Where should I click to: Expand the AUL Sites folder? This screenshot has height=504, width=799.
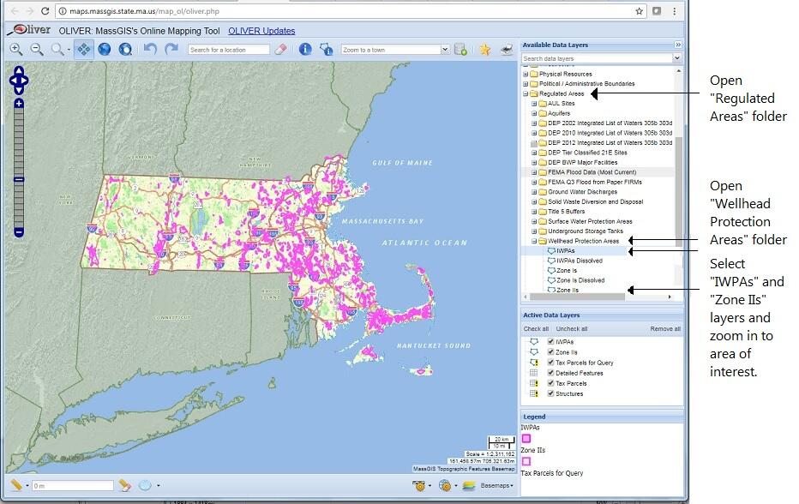click(534, 104)
